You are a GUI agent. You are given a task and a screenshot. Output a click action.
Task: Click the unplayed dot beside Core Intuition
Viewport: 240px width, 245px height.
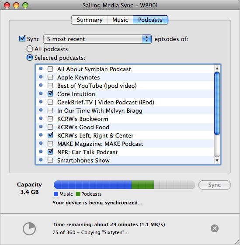pyautogui.click(x=41, y=93)
